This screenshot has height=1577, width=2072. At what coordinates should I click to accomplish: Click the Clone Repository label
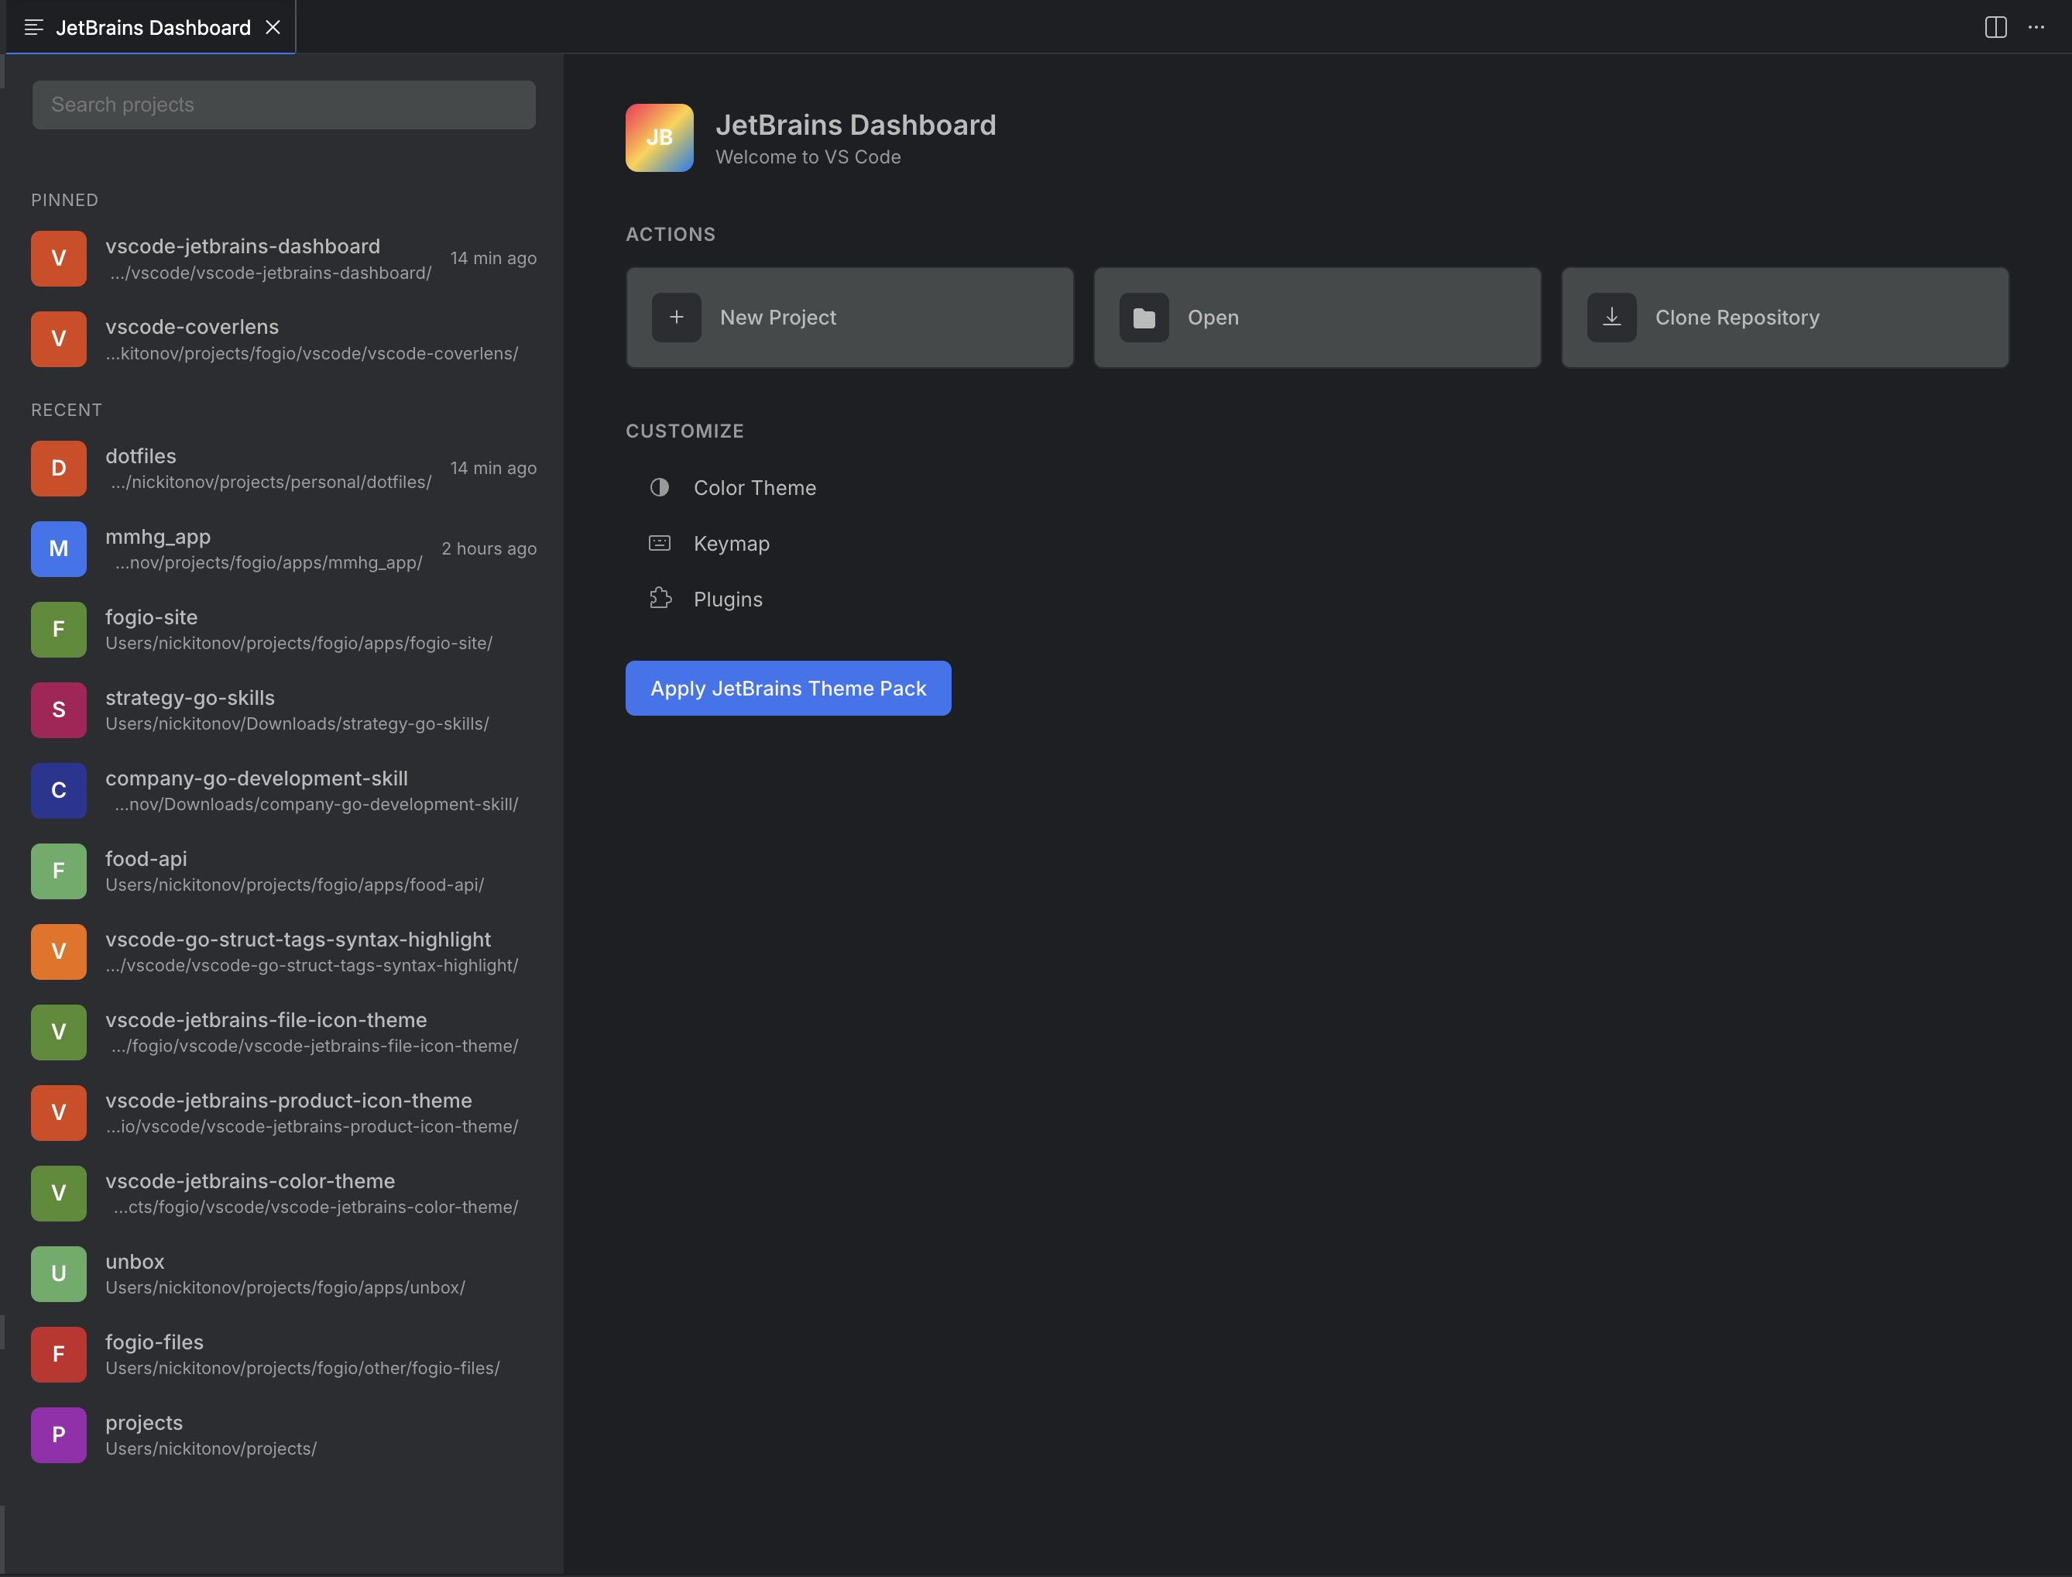pos(1737,318)
